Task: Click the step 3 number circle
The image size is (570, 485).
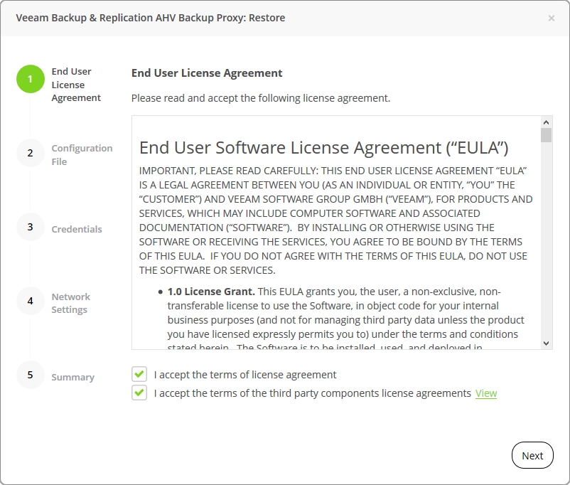Action: click(x=31, y=227)
